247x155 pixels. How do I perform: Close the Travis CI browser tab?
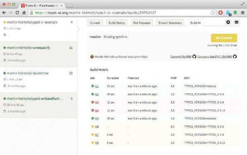pos(62,5)
